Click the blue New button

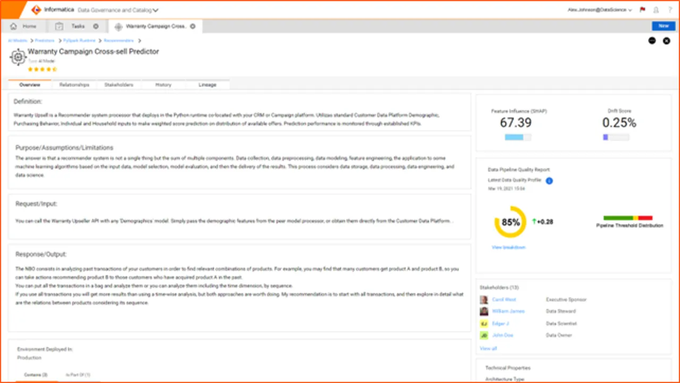pos(664,26)
